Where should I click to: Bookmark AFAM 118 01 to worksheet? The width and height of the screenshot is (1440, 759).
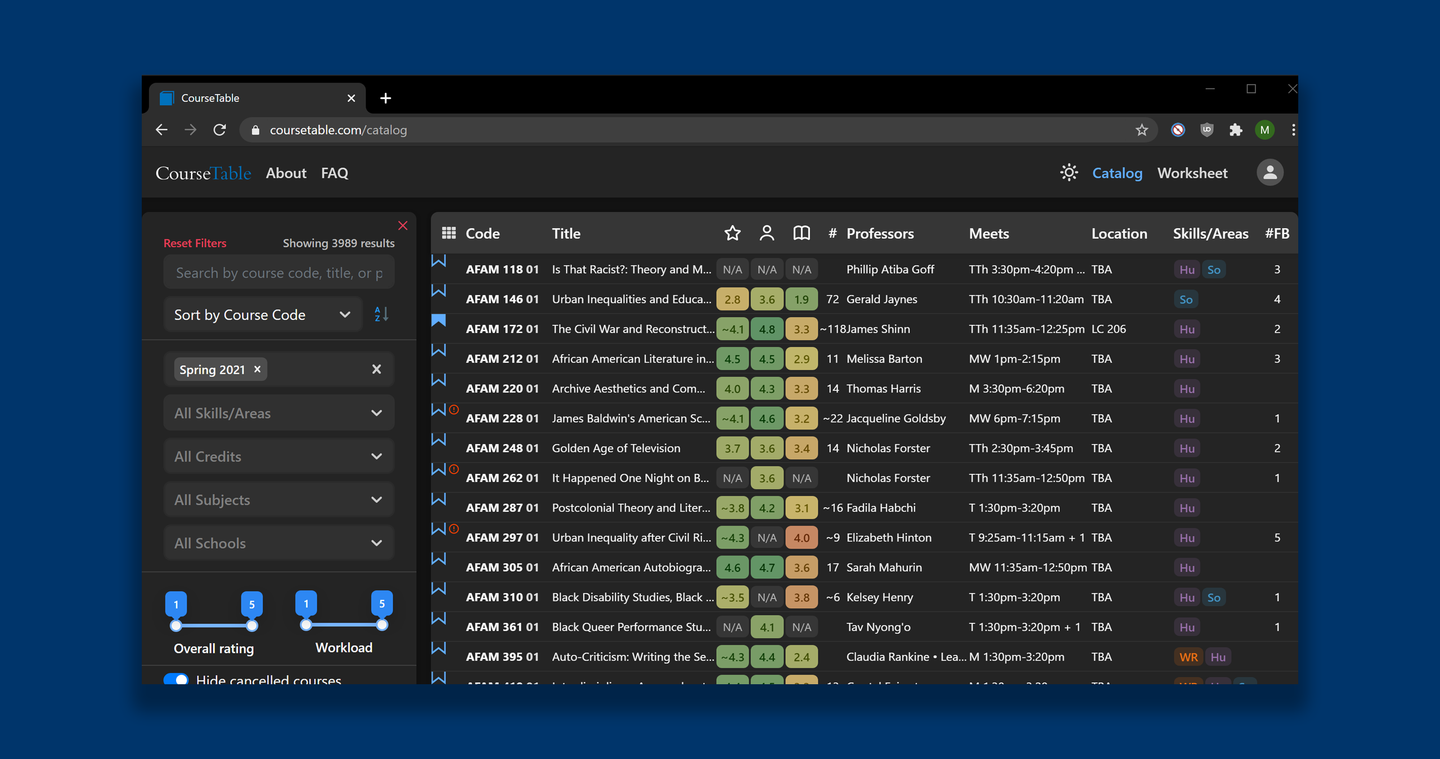pyautogui.click(x=439, y=262)
